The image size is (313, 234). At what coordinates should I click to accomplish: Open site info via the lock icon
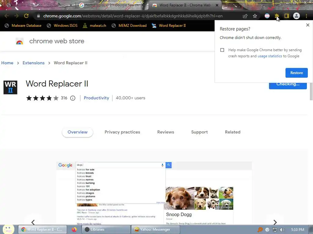point(39,16)
